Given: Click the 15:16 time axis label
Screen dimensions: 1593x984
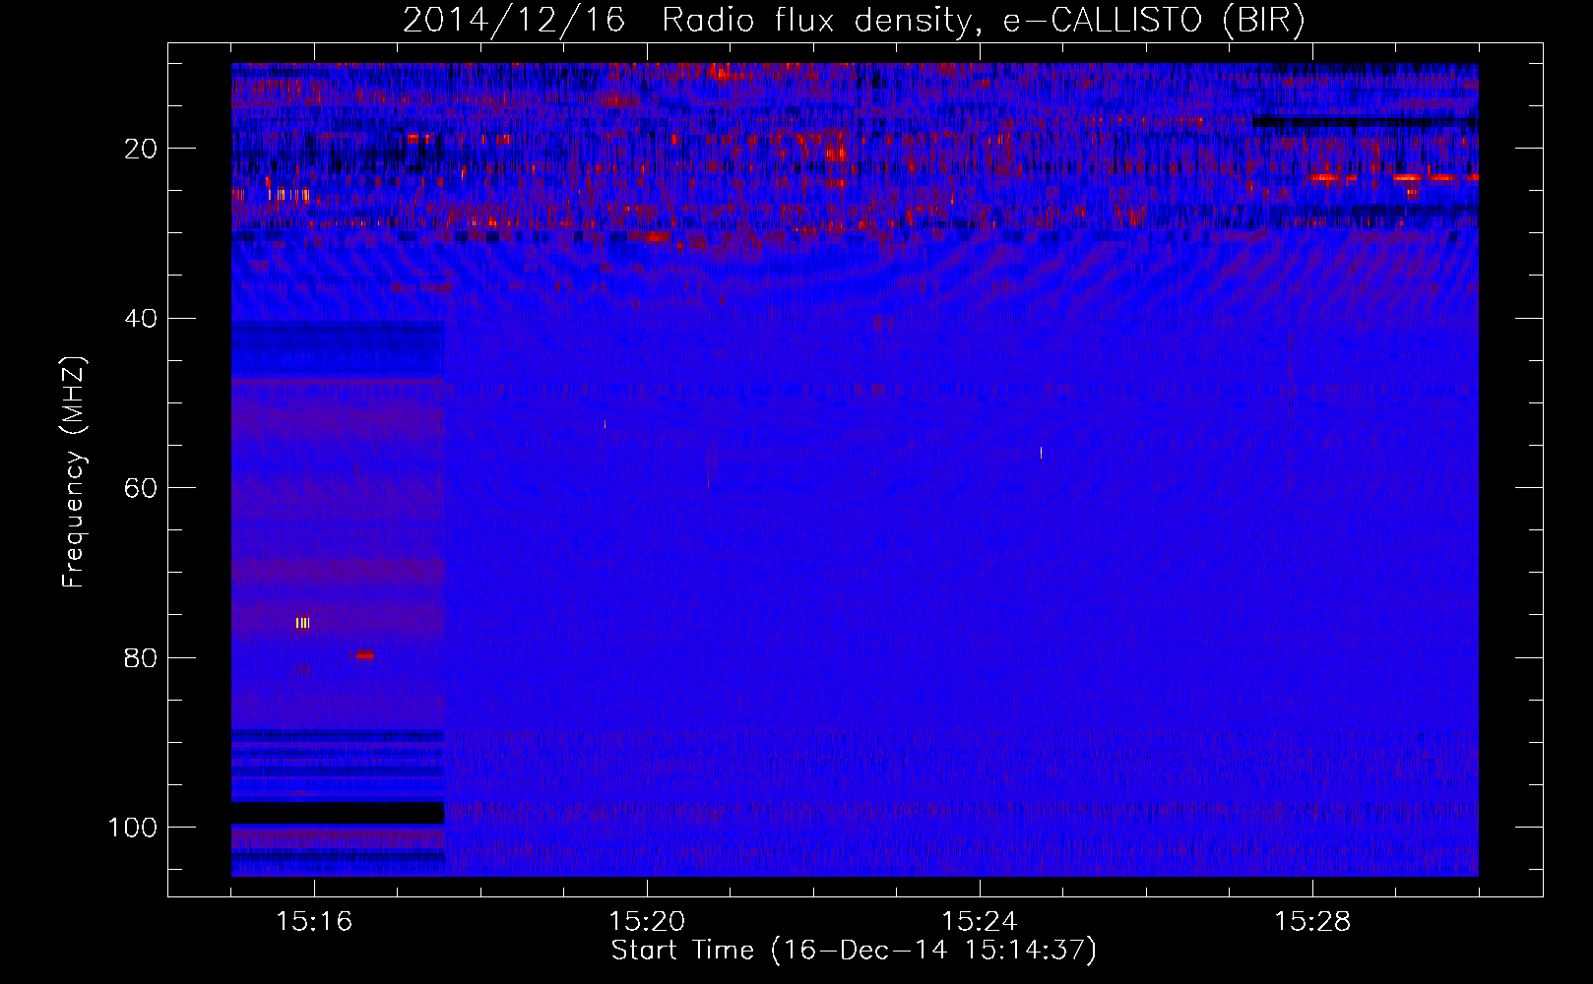Looking at the screenshot, I should [314, 921].
